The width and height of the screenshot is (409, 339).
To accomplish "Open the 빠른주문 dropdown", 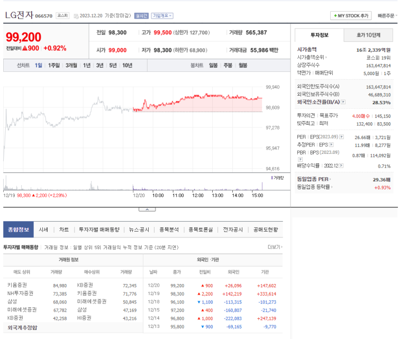I will click(x=387, y=16).
